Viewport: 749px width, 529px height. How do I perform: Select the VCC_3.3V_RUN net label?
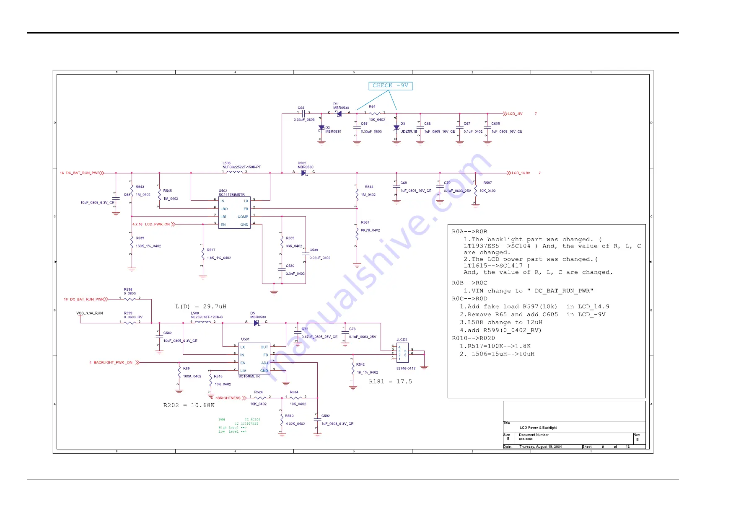pyautogui.click(x=90, y=313)
